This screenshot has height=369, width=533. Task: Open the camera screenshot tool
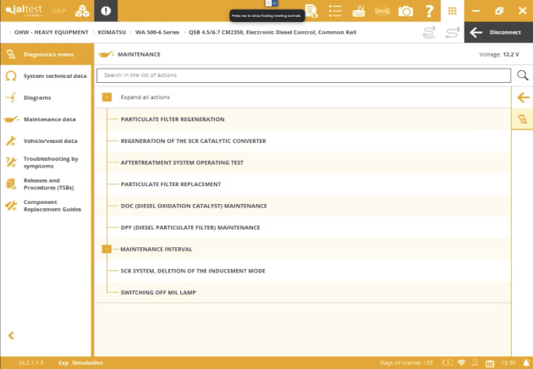click(405, 11)
